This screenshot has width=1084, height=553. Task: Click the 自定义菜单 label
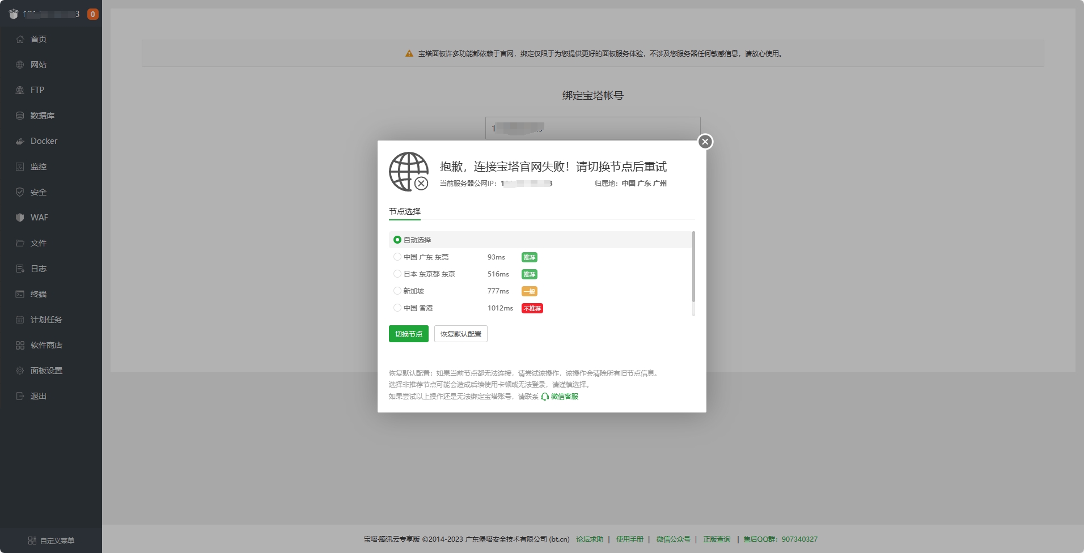click(57, 541)
